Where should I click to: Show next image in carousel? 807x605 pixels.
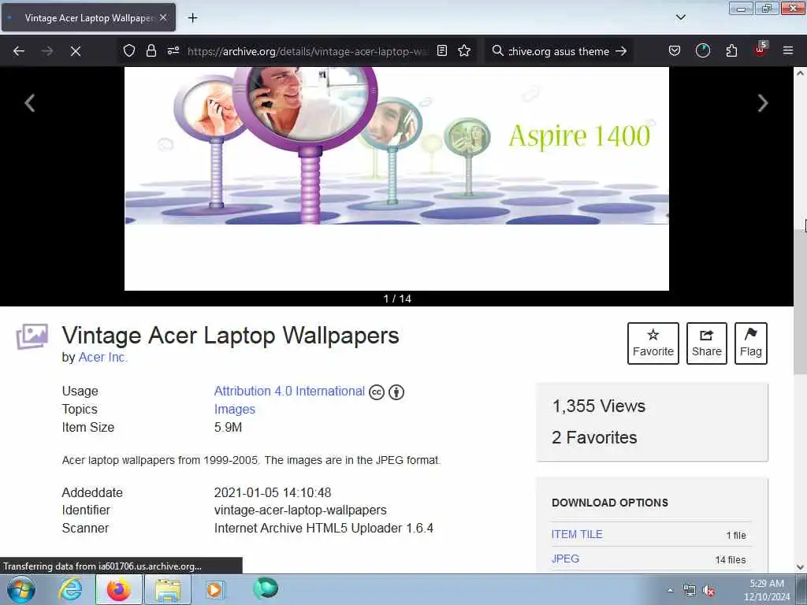[763, 103]
